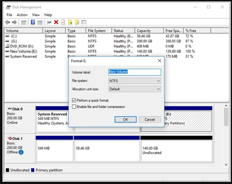Click the vertical scrollbar up arrow
The height and width of the screenshot is (184, 232).
(226, 106)
